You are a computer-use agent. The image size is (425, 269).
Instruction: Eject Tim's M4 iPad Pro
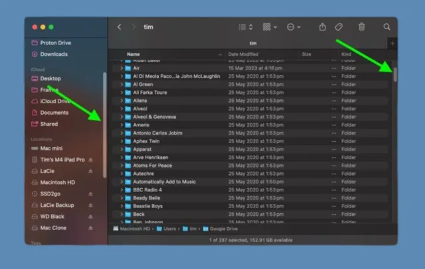tap(91, 160)
